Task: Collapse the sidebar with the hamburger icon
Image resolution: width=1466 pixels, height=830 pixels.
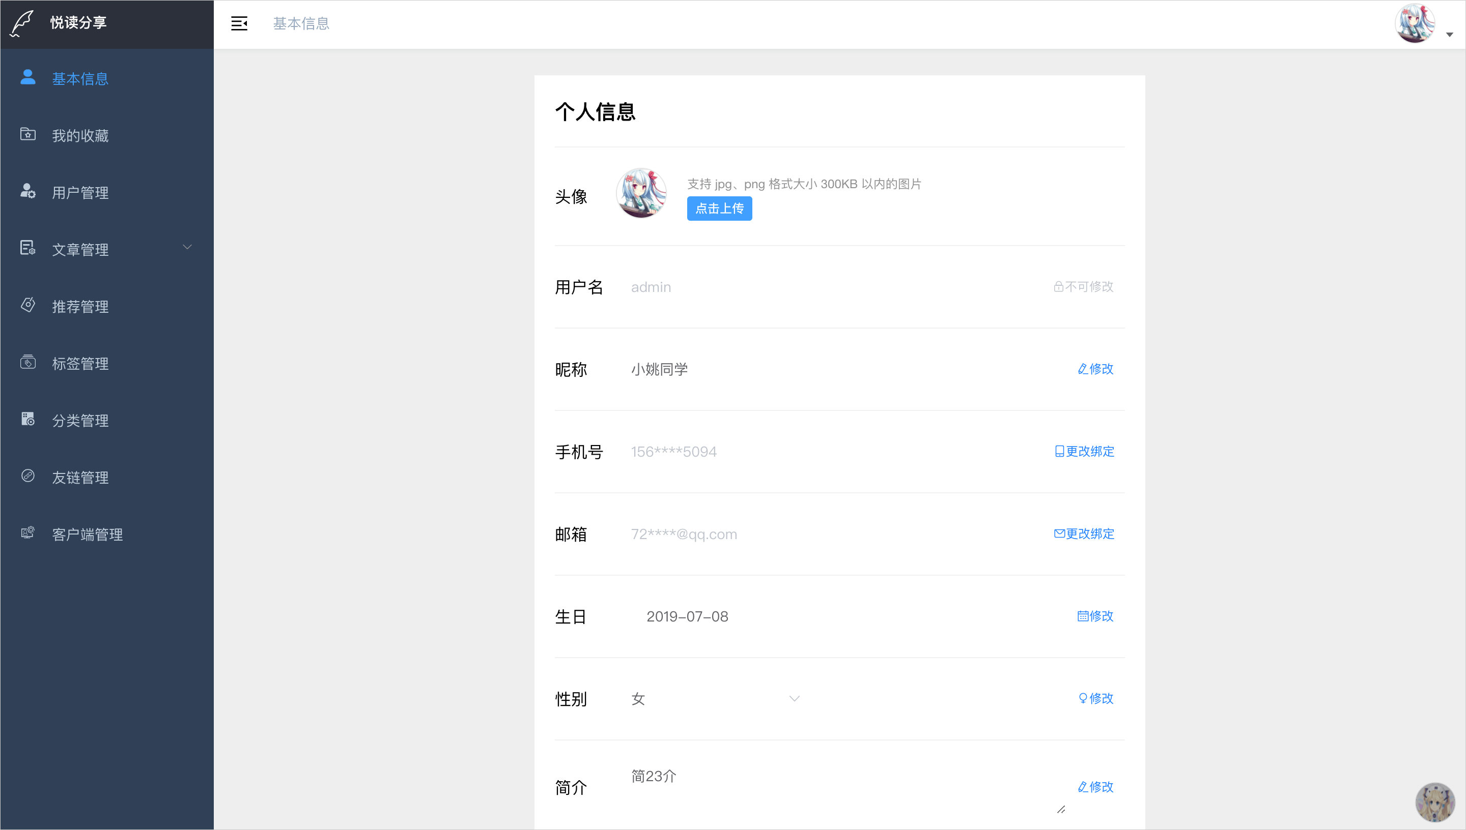Action: tap(239, 23)
